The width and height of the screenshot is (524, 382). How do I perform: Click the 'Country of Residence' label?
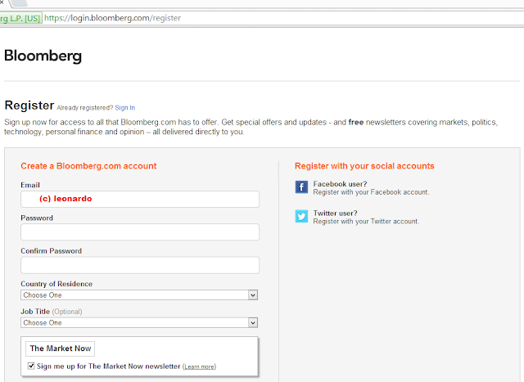point(56,284)
